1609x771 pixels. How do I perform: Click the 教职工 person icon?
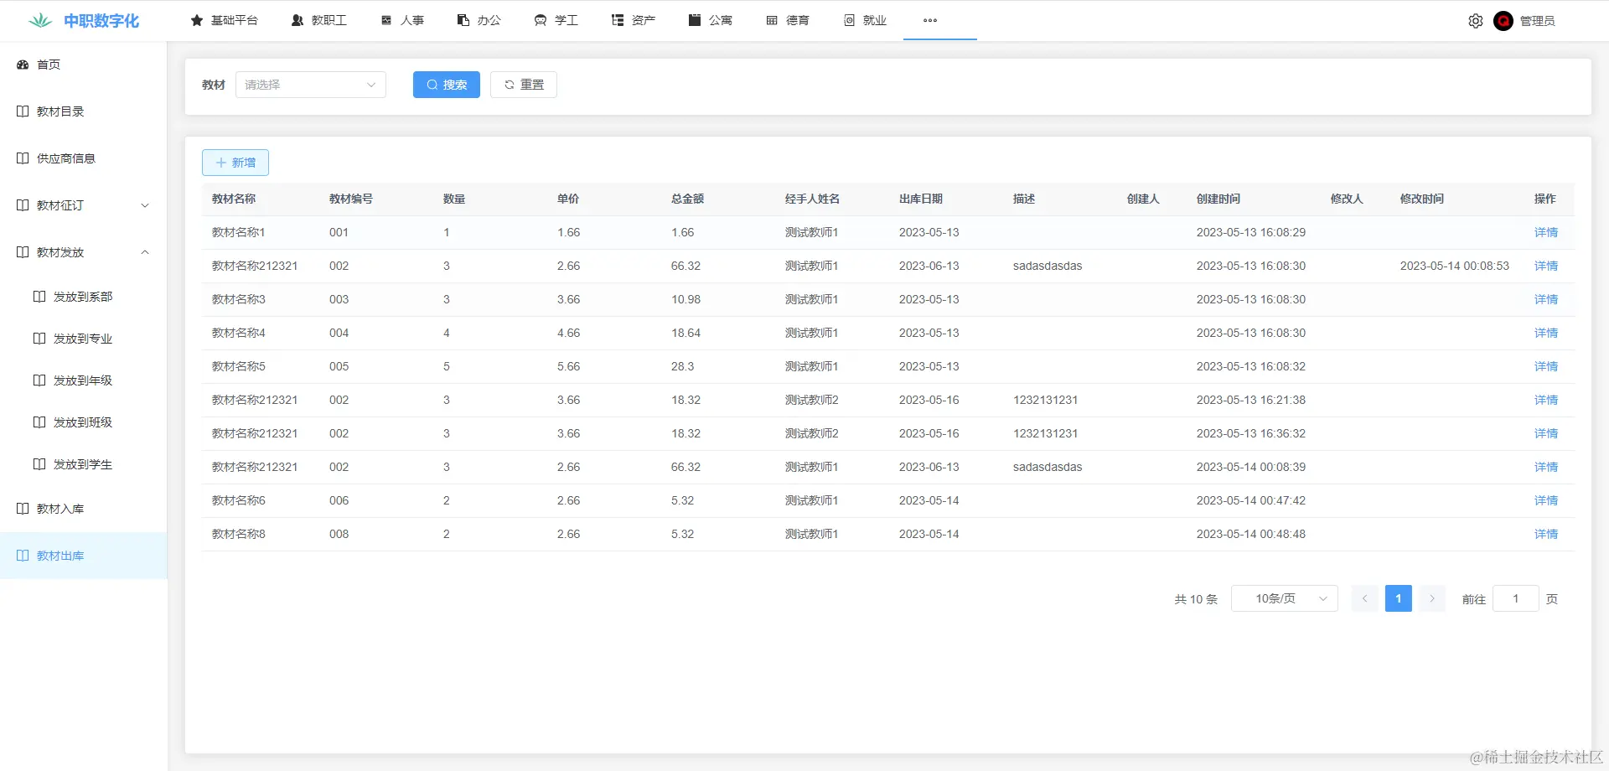click(x=297, y=20)
